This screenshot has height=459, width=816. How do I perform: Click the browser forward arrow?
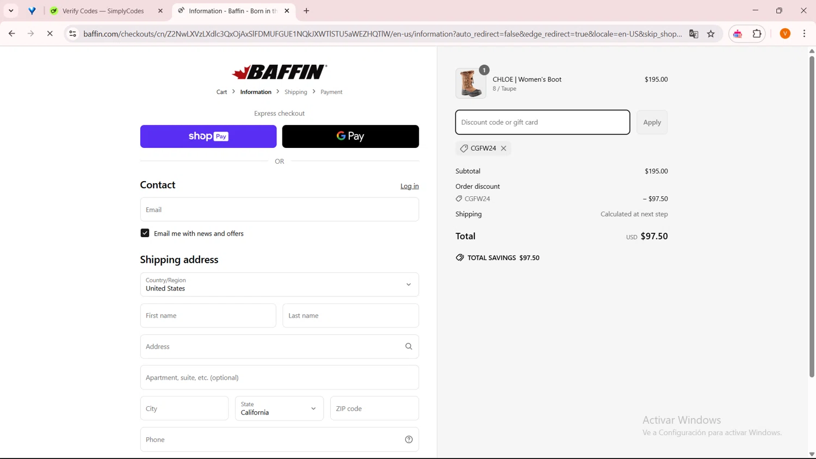(30, 34)
